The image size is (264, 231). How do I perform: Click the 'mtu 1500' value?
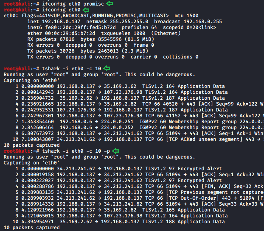point(186,16)
